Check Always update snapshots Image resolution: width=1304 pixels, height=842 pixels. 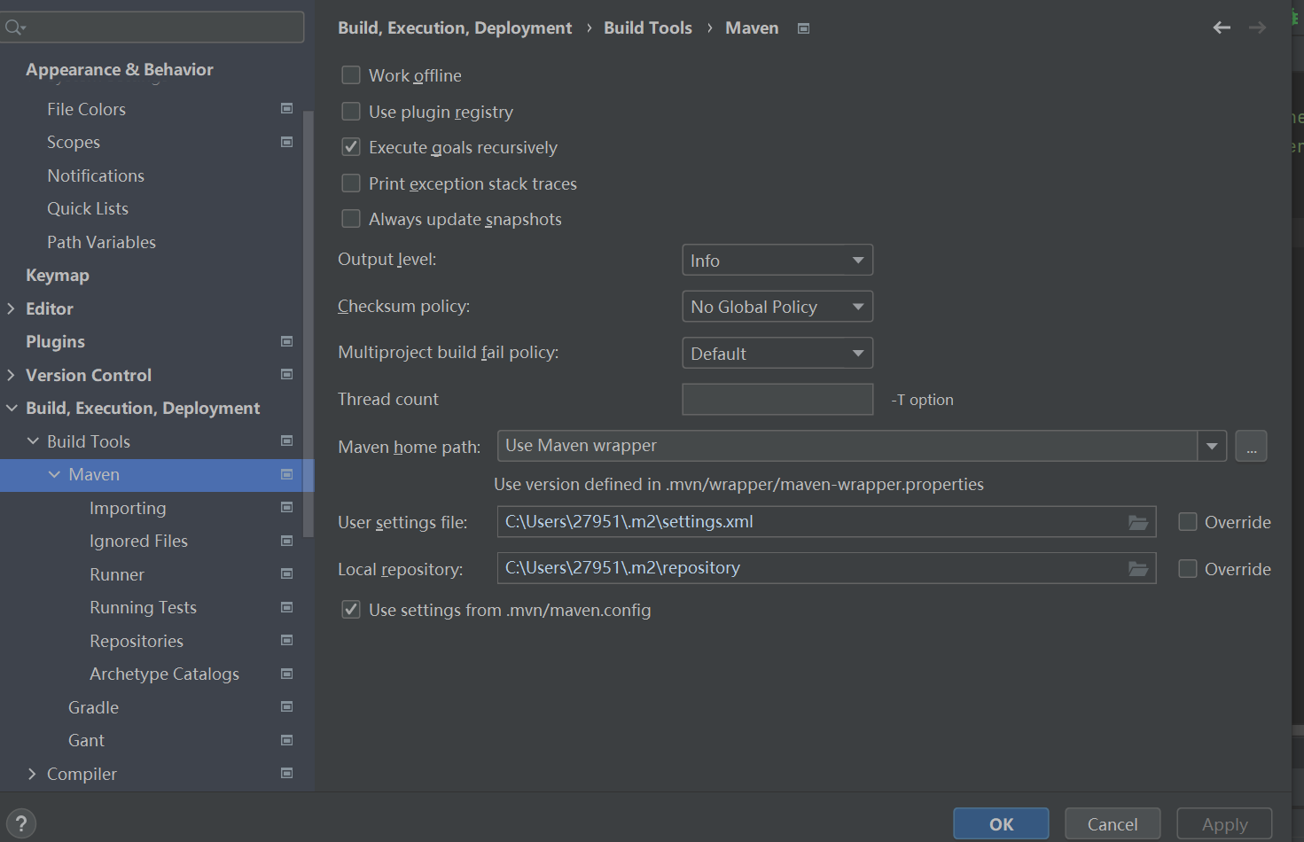click(x=351, y=219)
